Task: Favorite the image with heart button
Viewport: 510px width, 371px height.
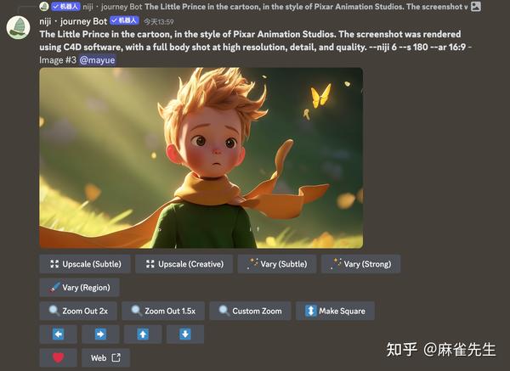Action: pos(58,357)
